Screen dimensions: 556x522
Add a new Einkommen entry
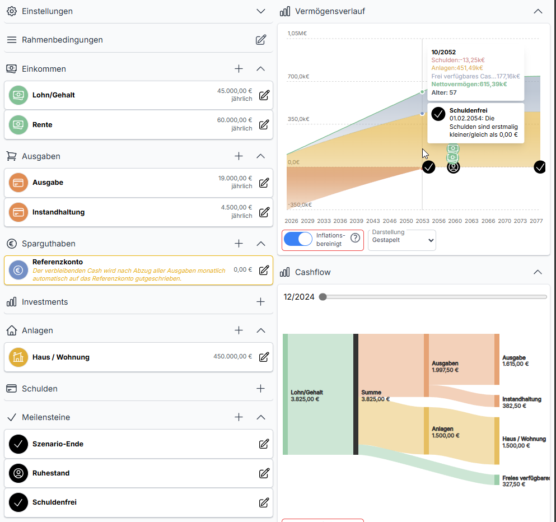coord(239,69)
